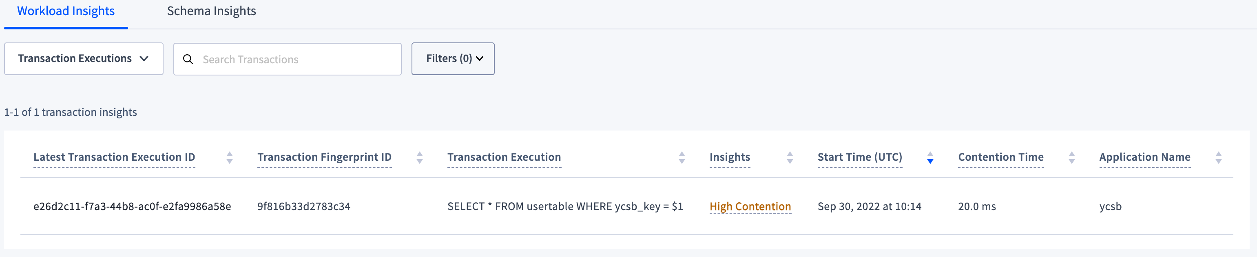Open transaction execution e26d2c11 details

pos(133,206)
